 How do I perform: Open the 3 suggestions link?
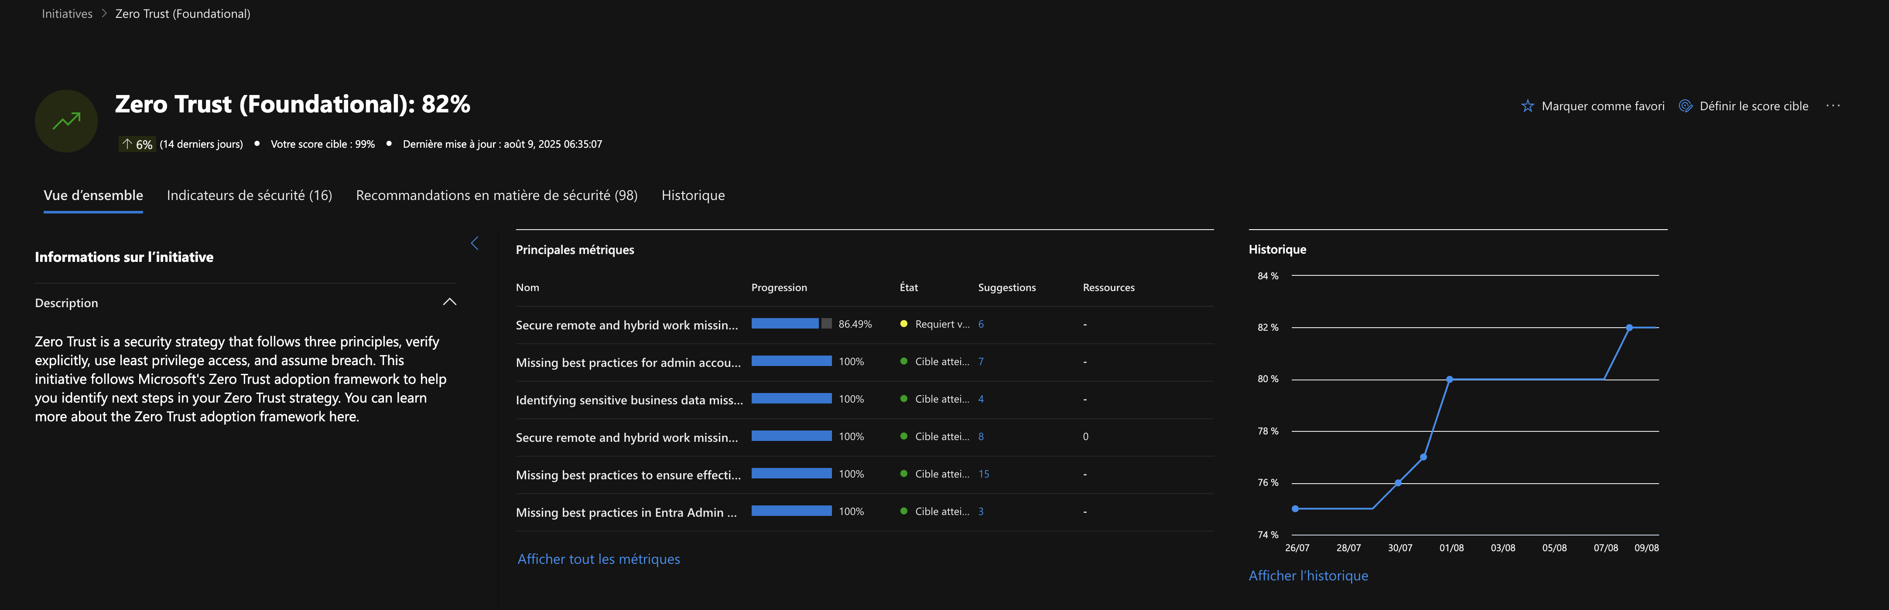click(981, 511)
